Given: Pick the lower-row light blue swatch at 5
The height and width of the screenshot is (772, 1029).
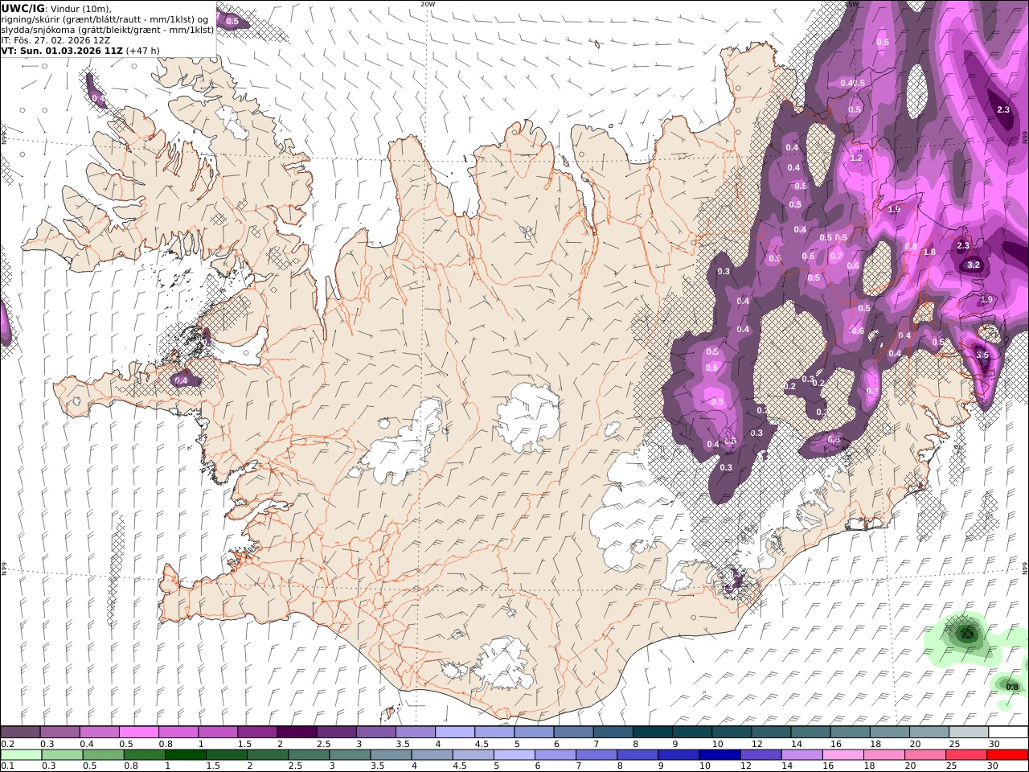Looking at the screenshot, I should click(x=514, y=755).
